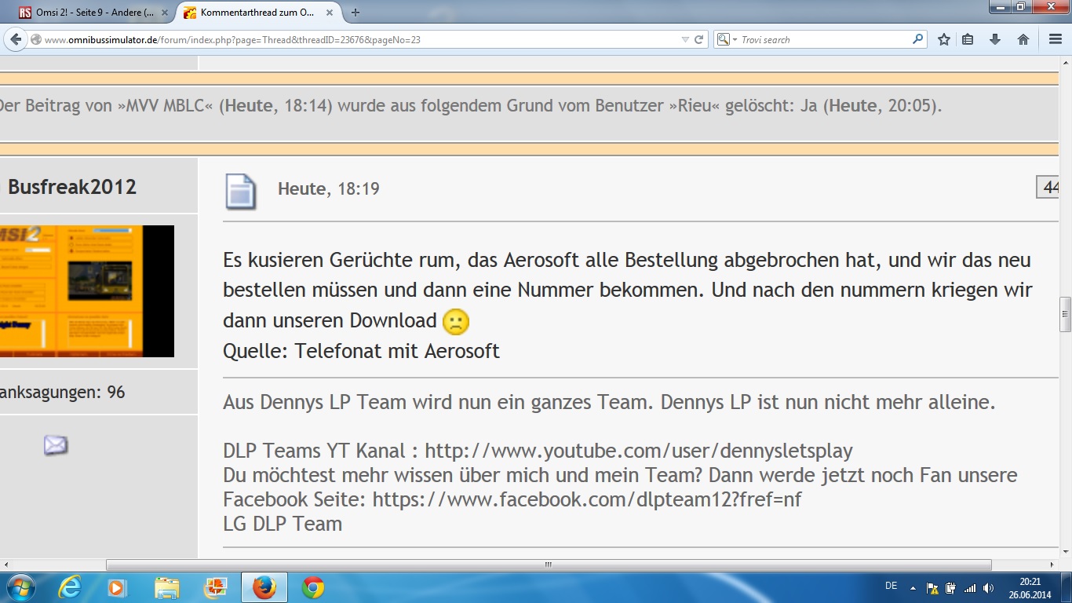
Task: Click the search magnifier go icon
Action: point(917,39)
